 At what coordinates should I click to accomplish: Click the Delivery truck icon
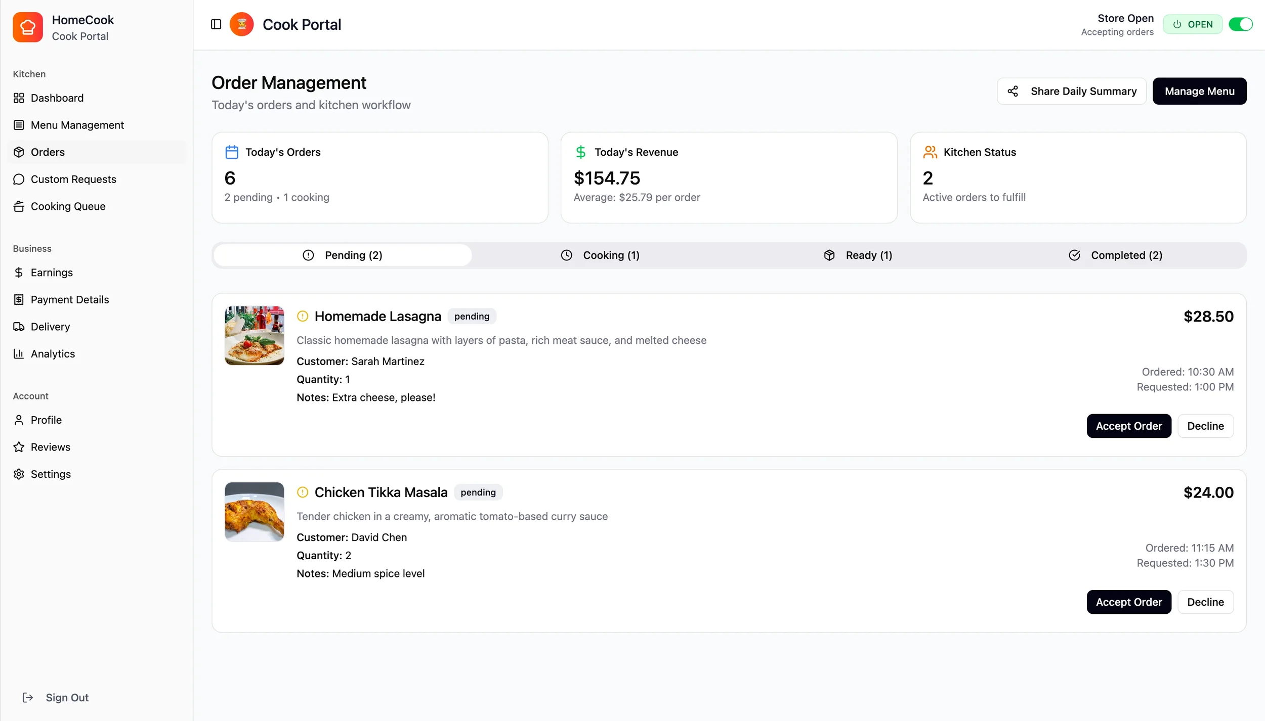(19, 327)
